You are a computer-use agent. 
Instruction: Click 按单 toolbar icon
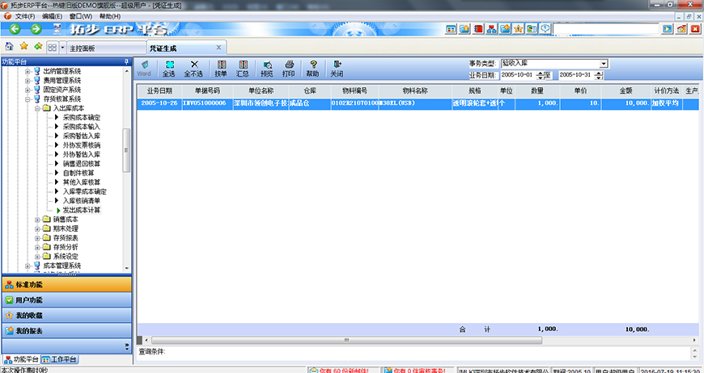click(221, 69)
